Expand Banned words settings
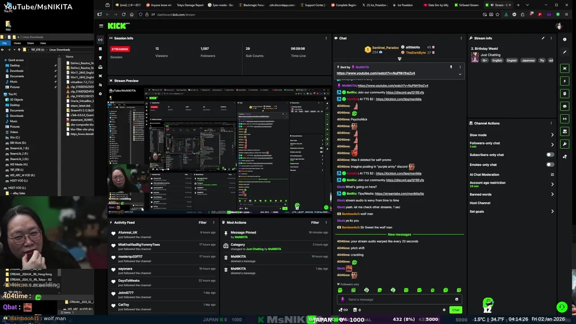The image size is (576, 324). click(x=552, y=194)
